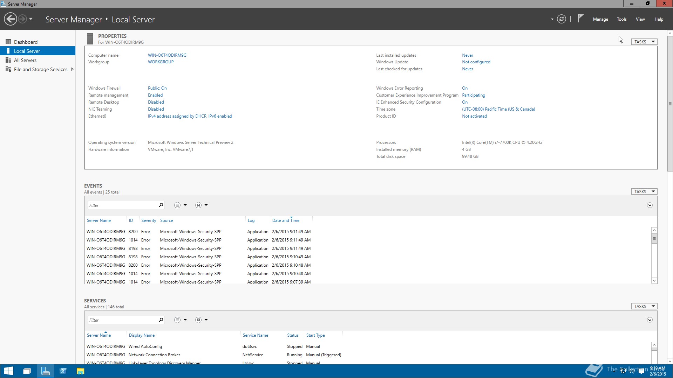Sort events by Source column

[166, 220]
